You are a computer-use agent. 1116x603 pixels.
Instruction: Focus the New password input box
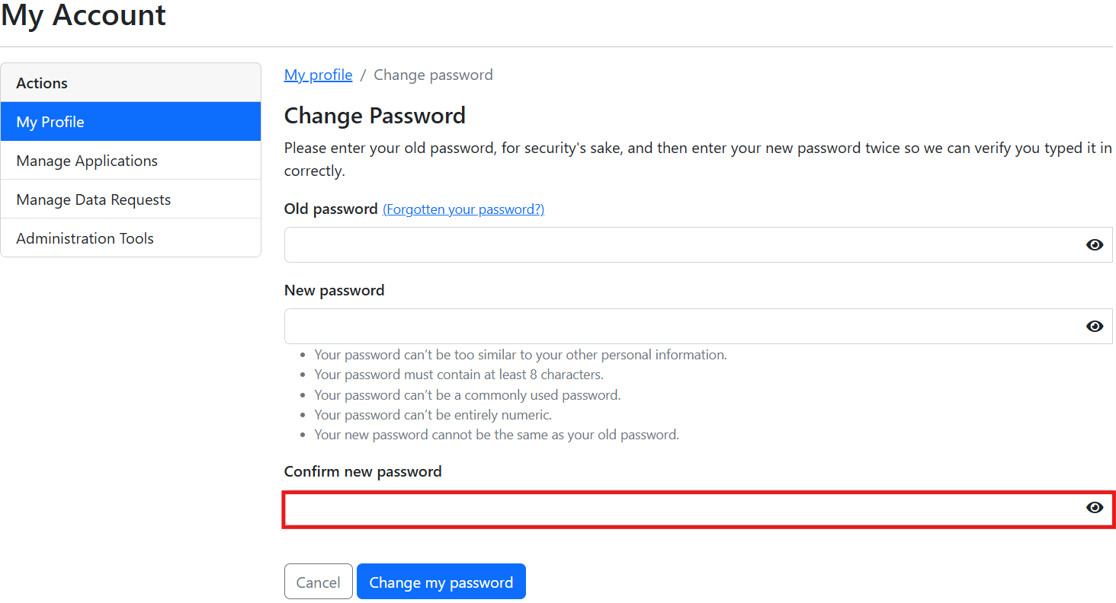tap(678, 327)
